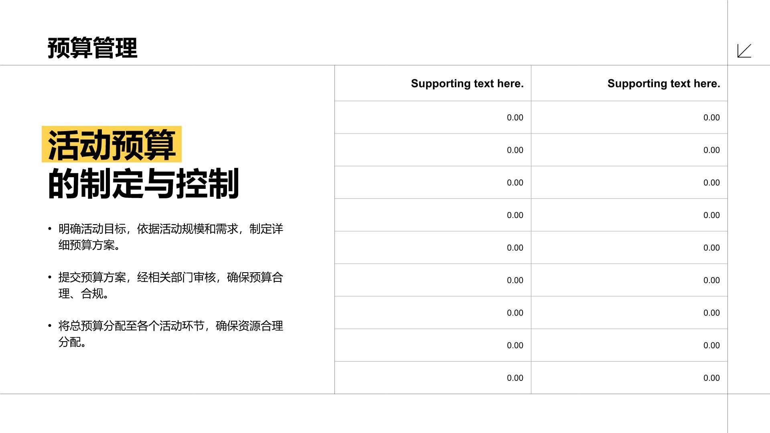Select the sixth 0.00 cell in right column
The width and height of the screenshot is (770, 433).
coord(712,280)
